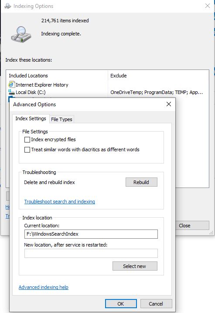Click the Indexing complete status text
215x313 pixels.
pyautogui.click(x=61, y=34)
